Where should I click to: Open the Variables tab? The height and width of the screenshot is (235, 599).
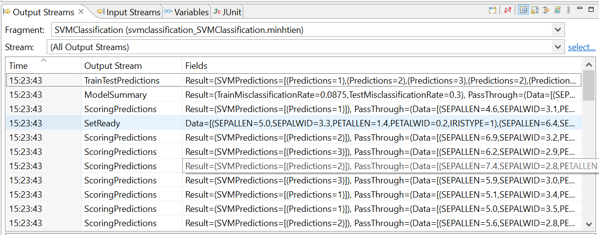(187, 12)
